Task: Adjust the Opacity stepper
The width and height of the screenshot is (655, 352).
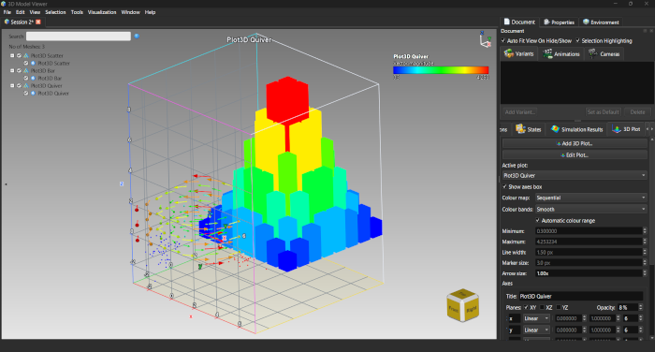Action: (640, 307)
